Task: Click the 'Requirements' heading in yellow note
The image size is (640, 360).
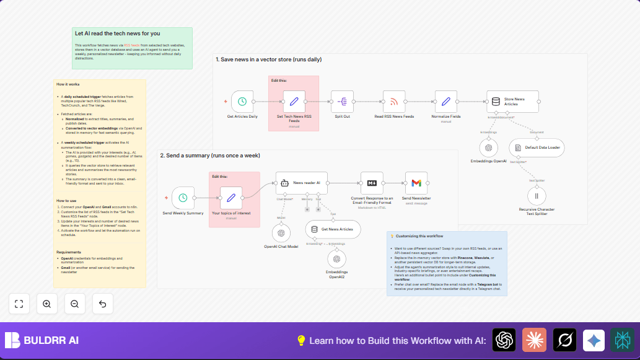Action: click(69, 252)
